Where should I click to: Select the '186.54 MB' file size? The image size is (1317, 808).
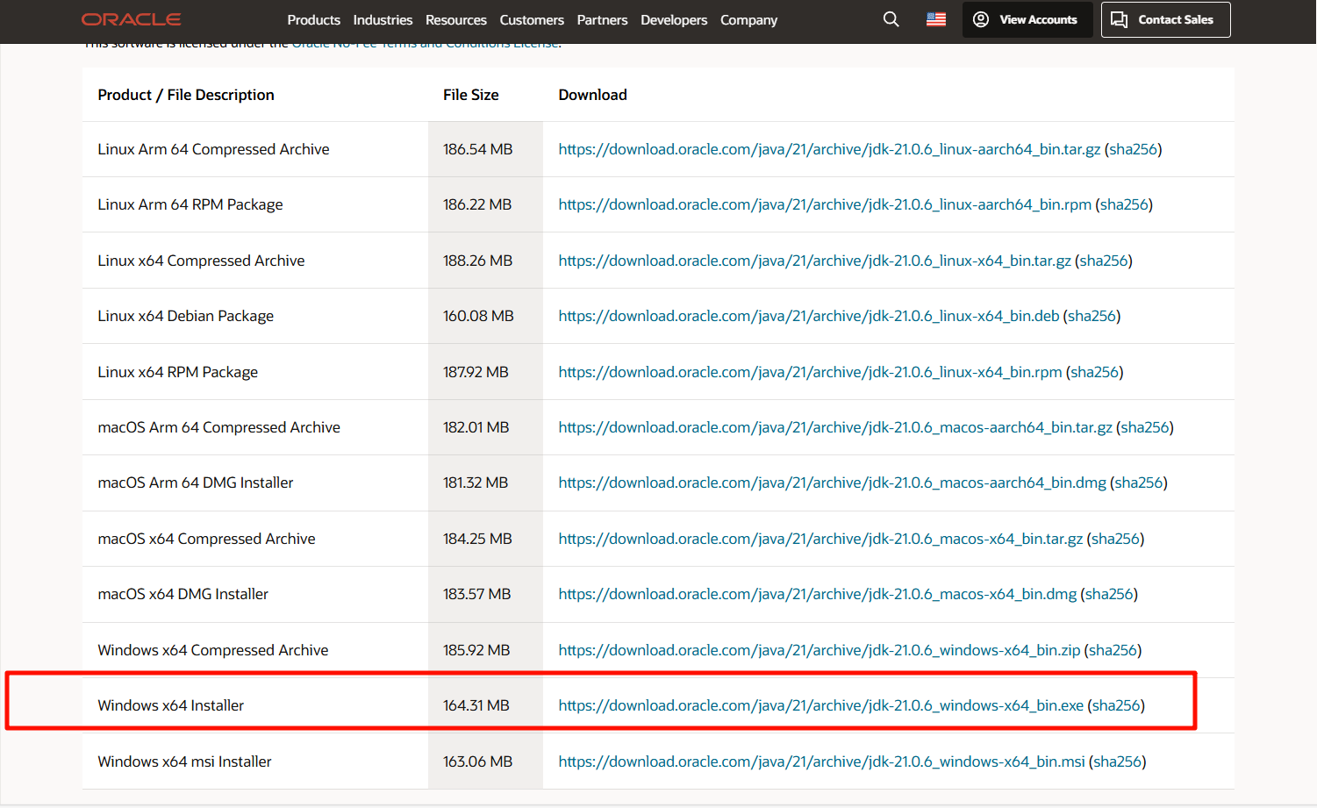pos(477,149)
